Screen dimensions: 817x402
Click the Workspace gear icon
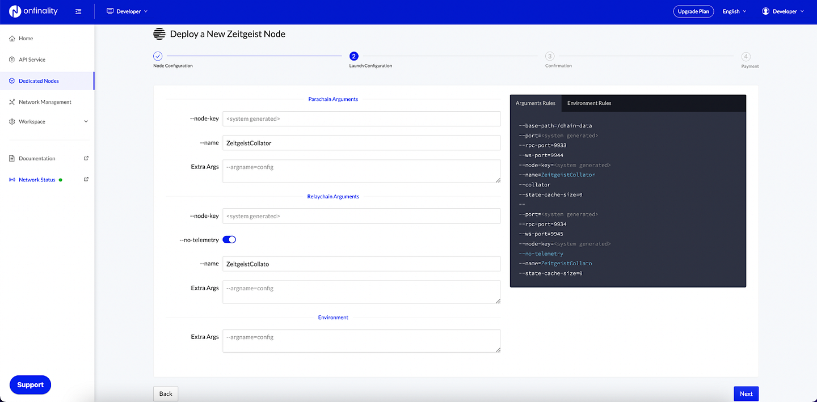(x=12, y=121)
